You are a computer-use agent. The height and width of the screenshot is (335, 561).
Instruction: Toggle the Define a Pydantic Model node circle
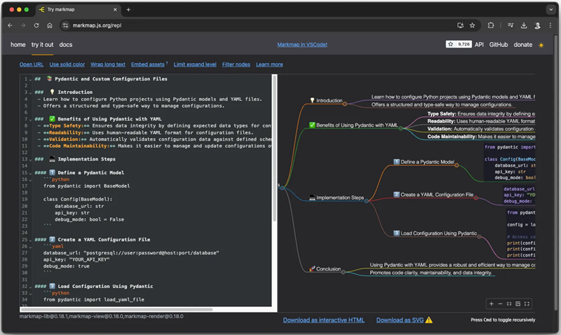click(457, 165)
